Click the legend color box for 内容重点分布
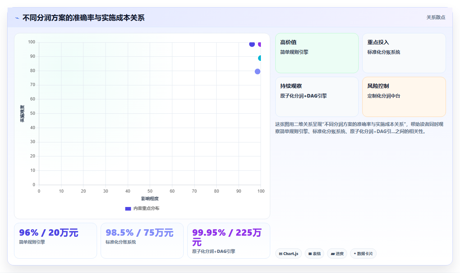The image size is (460, 273). pyautogui.click(x=128, y=208)
